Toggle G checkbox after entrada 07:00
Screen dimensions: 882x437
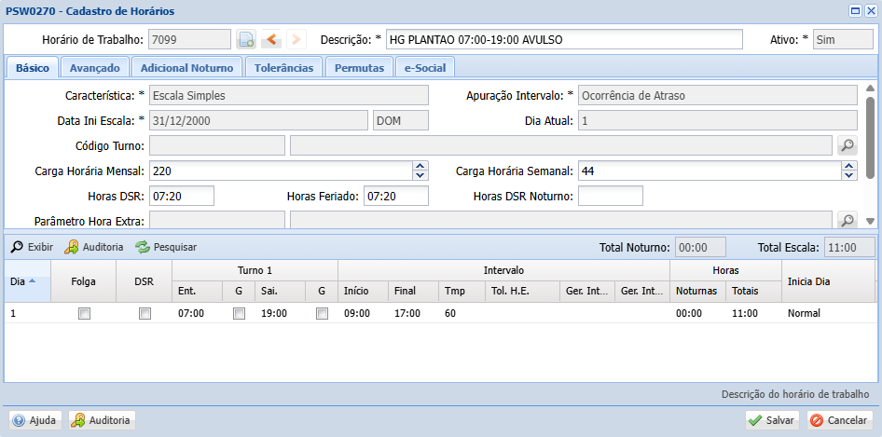(x=239, y=313)
